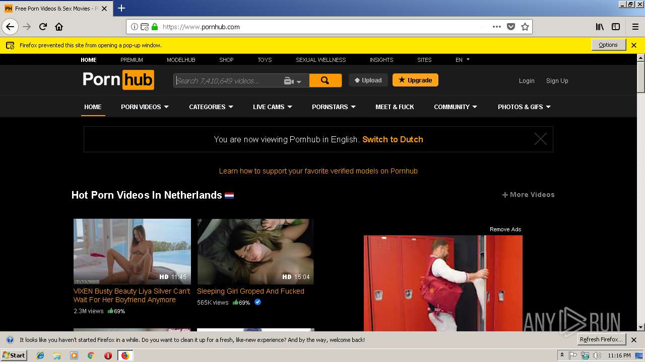
Task: Click the orange search magnifier button
Action: click(325, 80)
